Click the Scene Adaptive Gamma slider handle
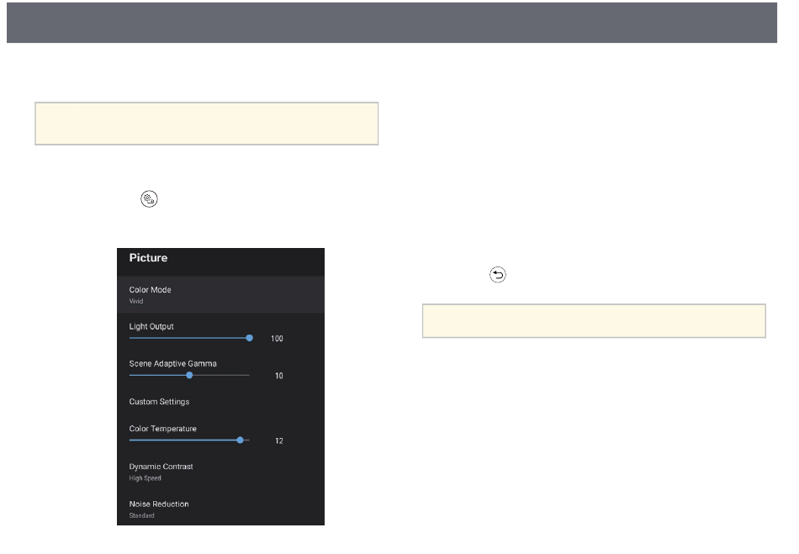799x554 pixels. click(189, 375)
